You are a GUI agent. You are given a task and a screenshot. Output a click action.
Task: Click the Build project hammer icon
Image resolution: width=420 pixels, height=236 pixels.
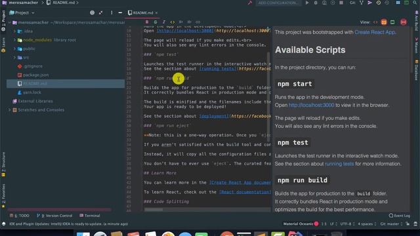coord(250,3)
